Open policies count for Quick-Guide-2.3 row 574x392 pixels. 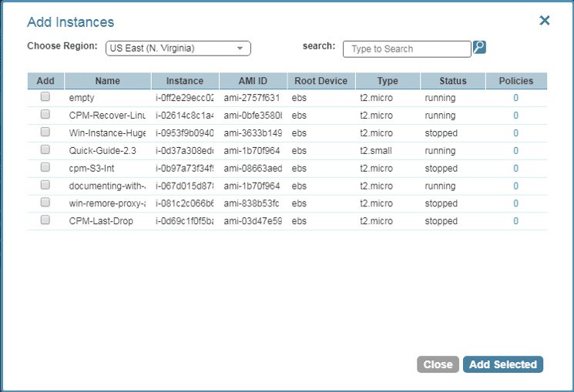click(x=515, y=151)
